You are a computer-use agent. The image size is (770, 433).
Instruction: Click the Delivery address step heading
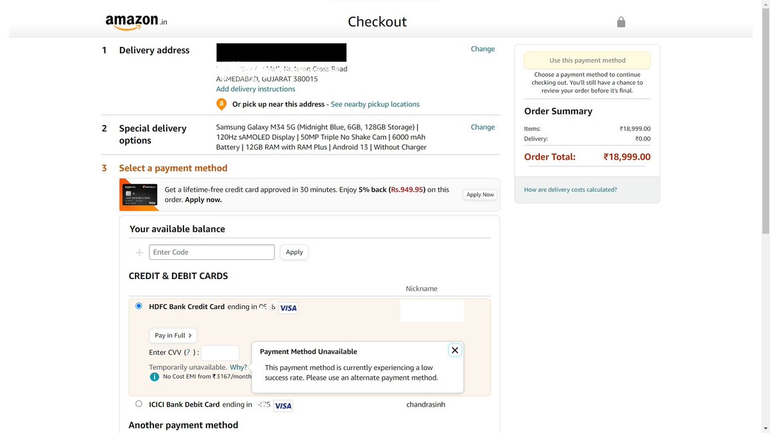[x=154, y=50]
